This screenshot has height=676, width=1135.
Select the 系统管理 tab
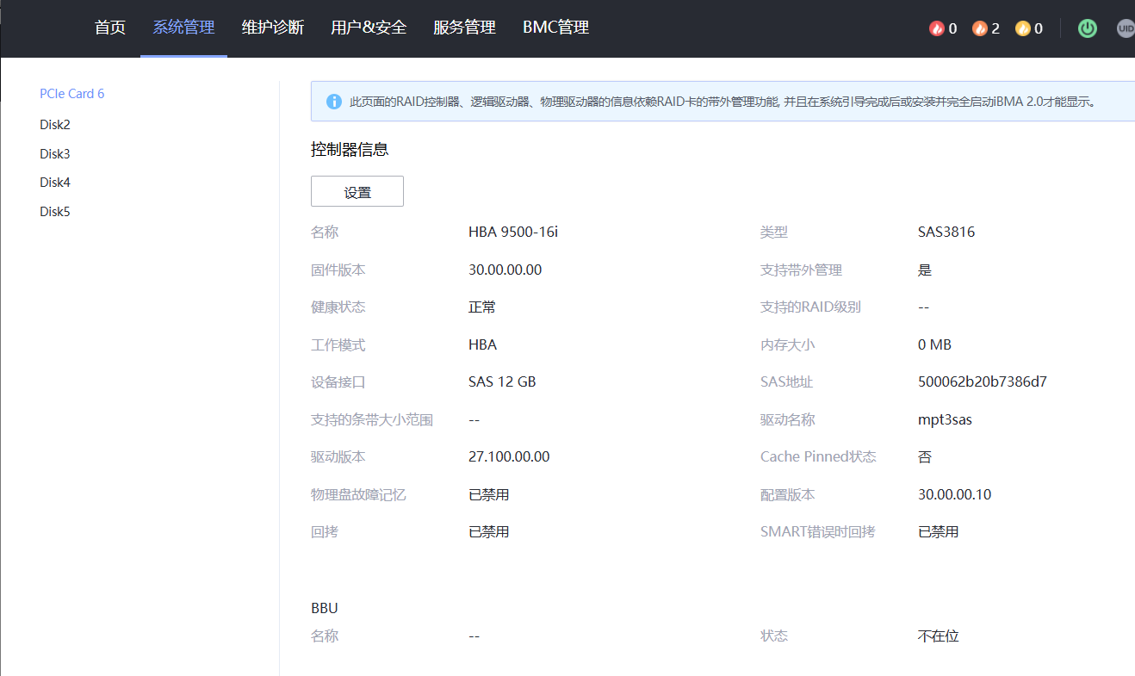point(183,27)
